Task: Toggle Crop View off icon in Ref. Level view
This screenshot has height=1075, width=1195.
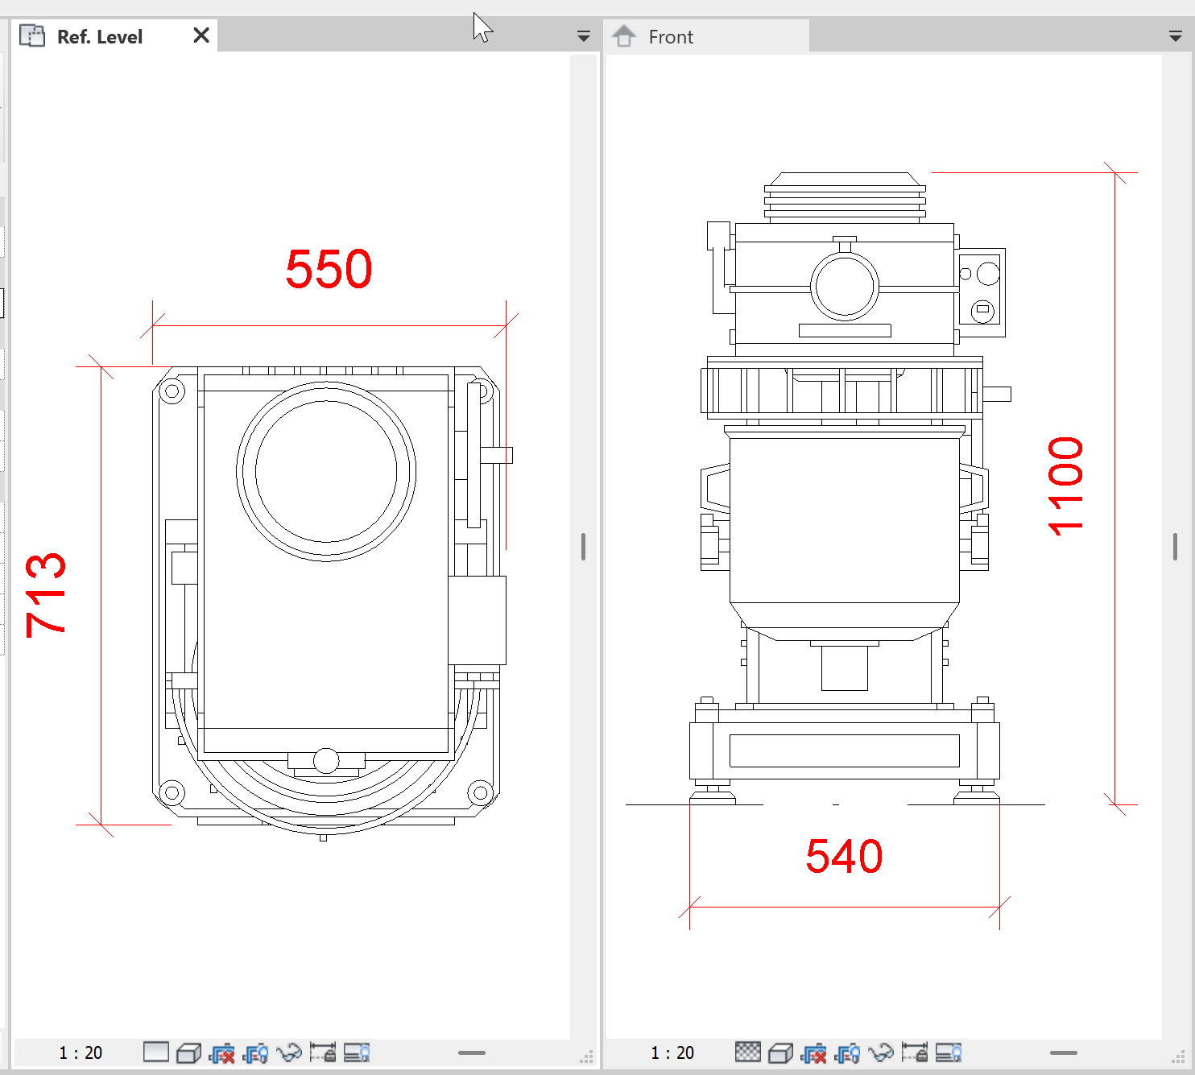Action: click(222, 1052)
